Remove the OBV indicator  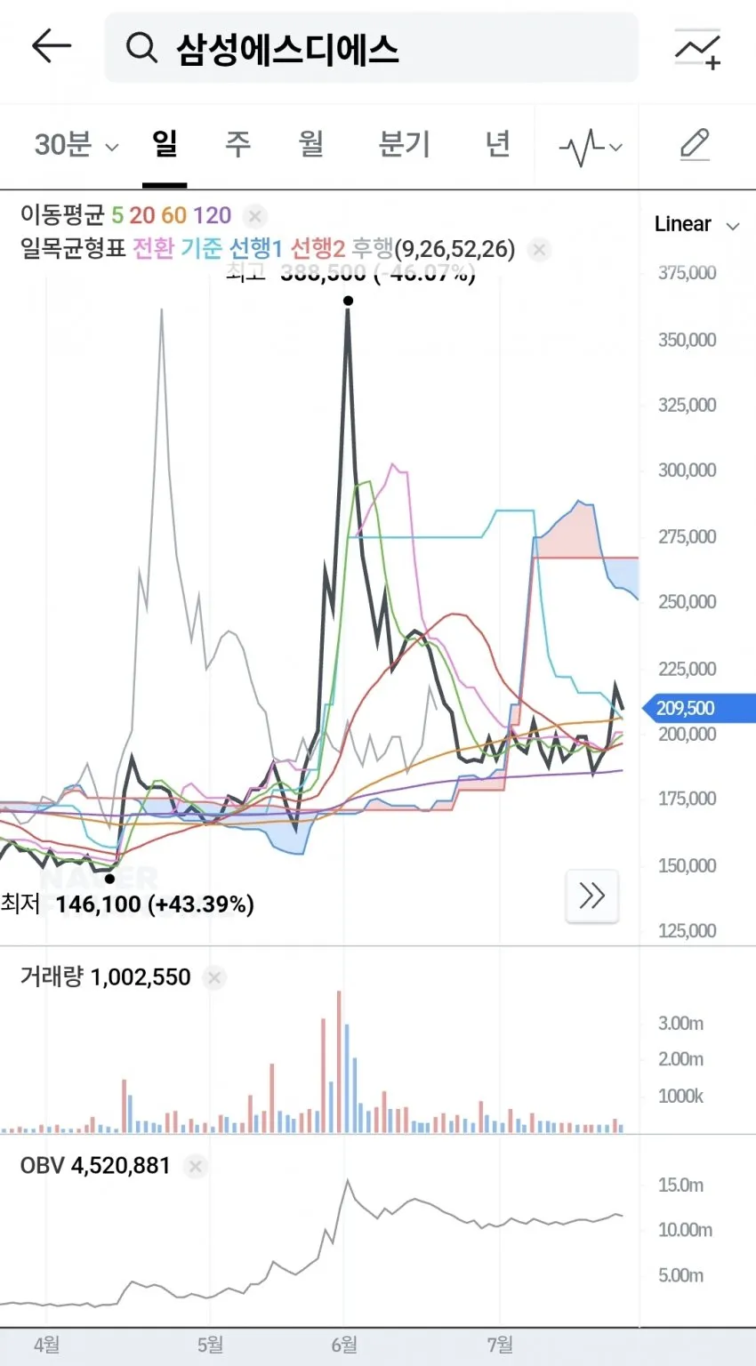pos(196,1166)
